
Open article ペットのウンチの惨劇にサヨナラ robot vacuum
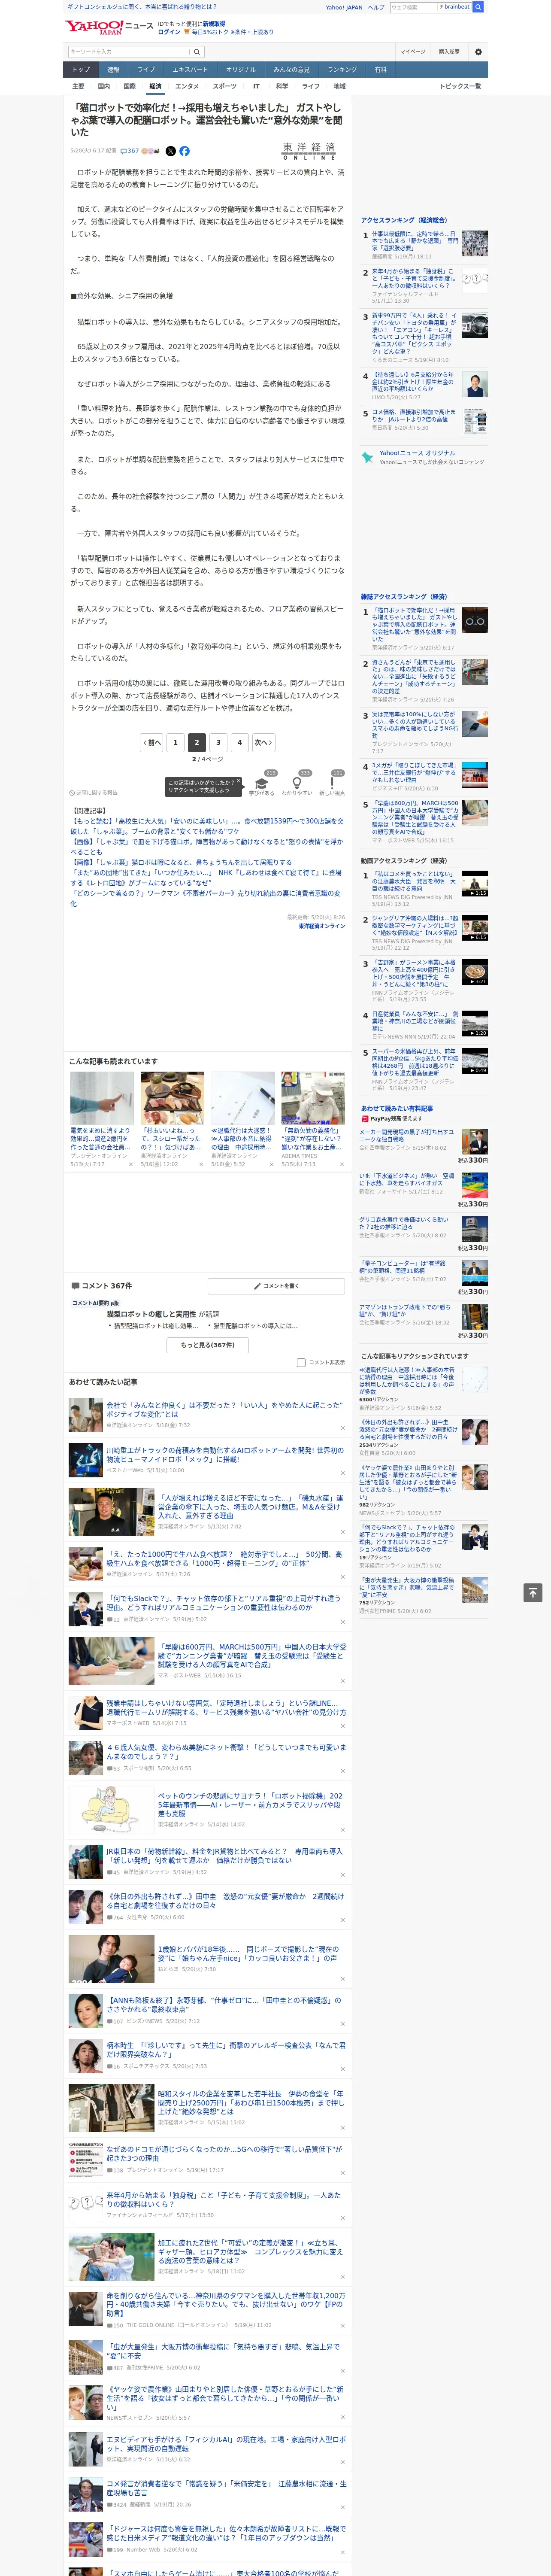tap(250, 1805)
